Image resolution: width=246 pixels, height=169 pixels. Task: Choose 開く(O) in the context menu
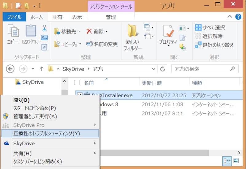click(x=50, y=100)
